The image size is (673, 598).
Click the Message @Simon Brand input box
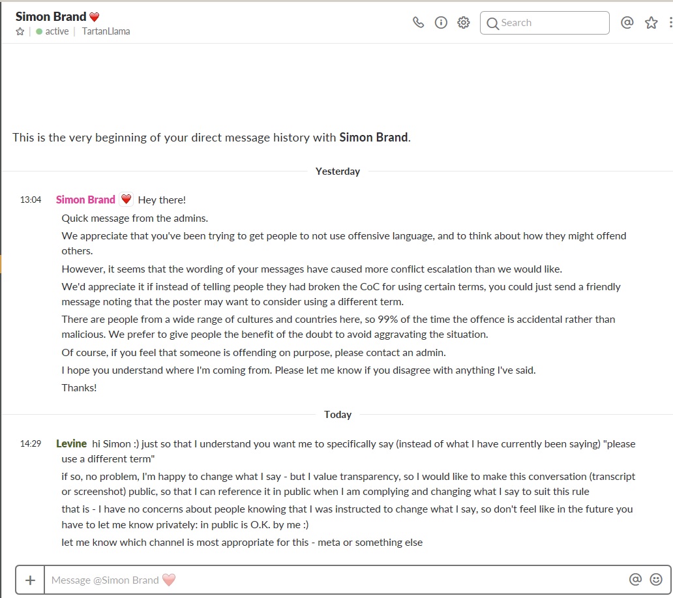click(x=335, y=580)
